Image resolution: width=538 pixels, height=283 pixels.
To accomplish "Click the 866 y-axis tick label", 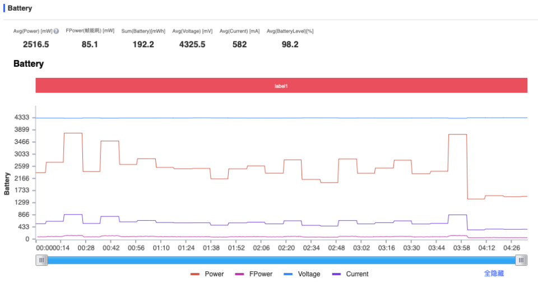I will (x=24, y=215).
